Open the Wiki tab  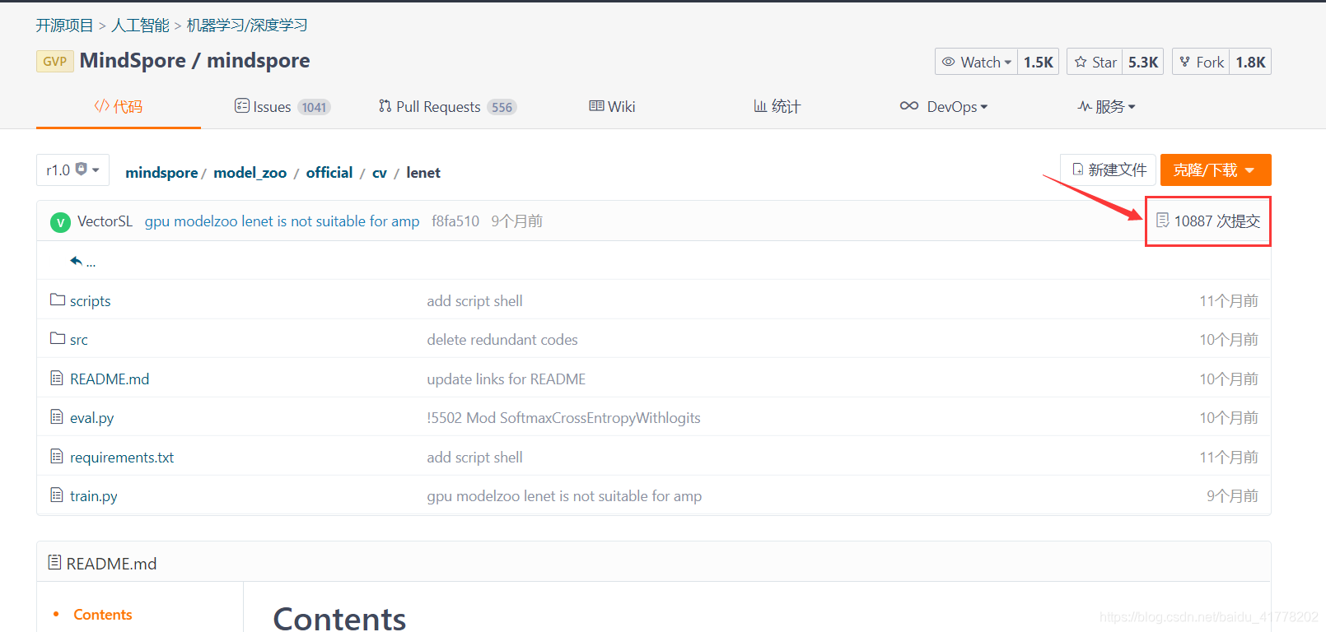pyautogui.click(x=612, y=106)
